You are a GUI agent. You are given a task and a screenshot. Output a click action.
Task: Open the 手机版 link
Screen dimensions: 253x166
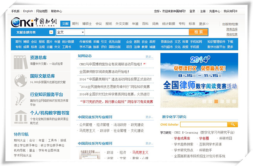(x=15, y=11)
